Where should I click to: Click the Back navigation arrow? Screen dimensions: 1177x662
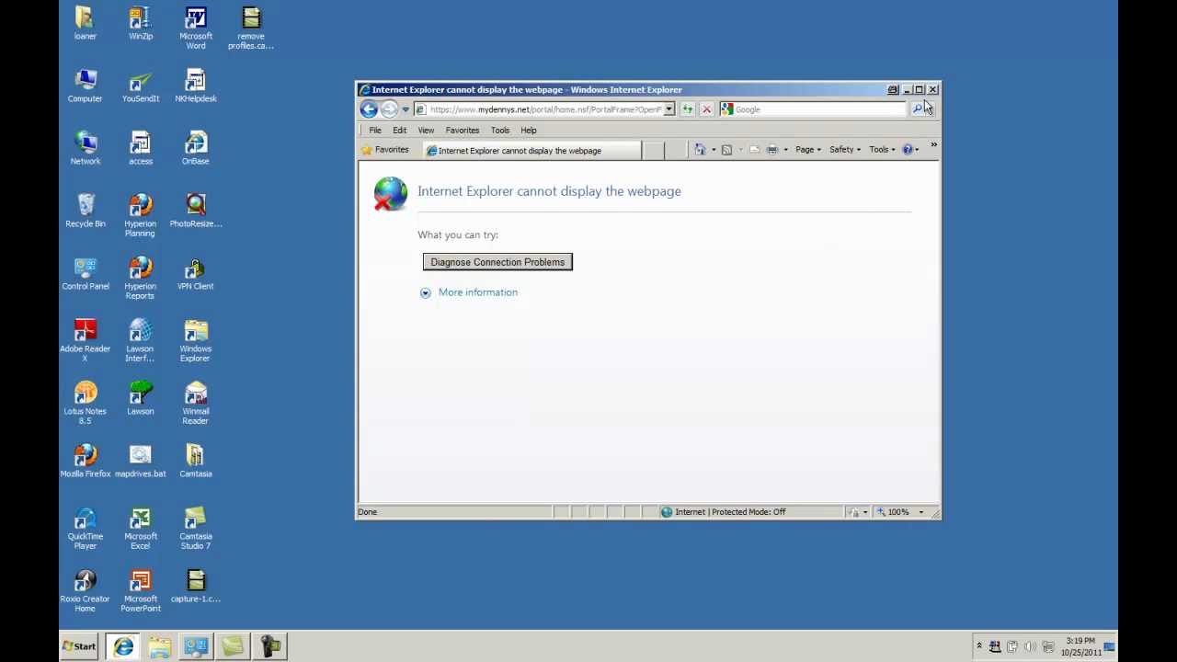[369, 109]
